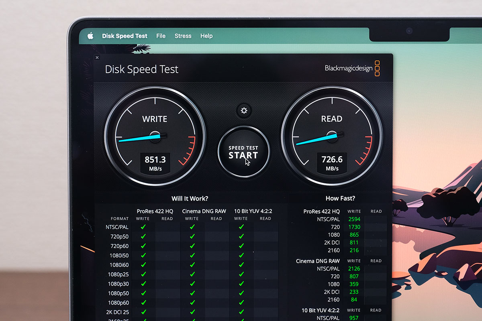
Task: Open settings with the gear icon
Action: [x=244, y=110]
